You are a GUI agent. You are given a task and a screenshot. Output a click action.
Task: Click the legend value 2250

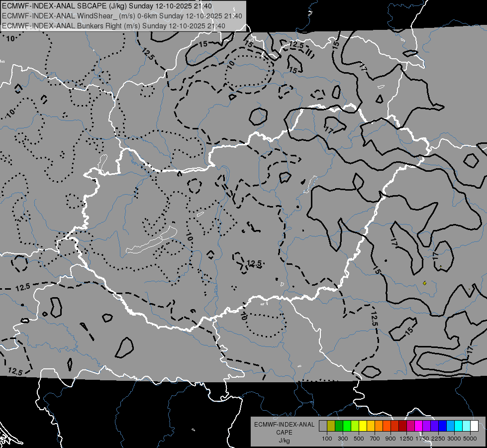tap(438, 439)
